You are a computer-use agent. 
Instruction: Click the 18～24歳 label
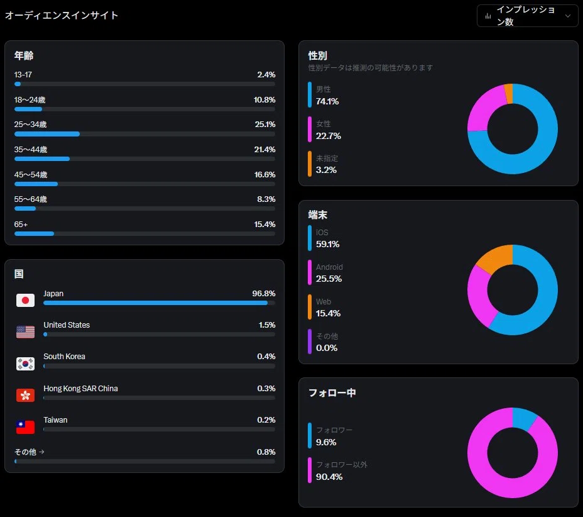[x=30, y=100]
